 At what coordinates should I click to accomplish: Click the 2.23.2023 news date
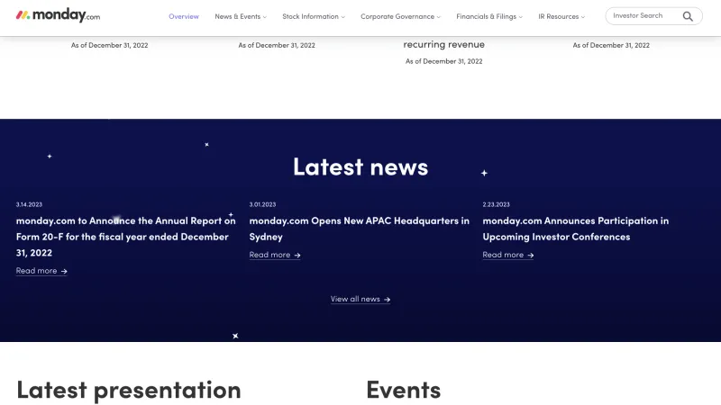point(496,204)
